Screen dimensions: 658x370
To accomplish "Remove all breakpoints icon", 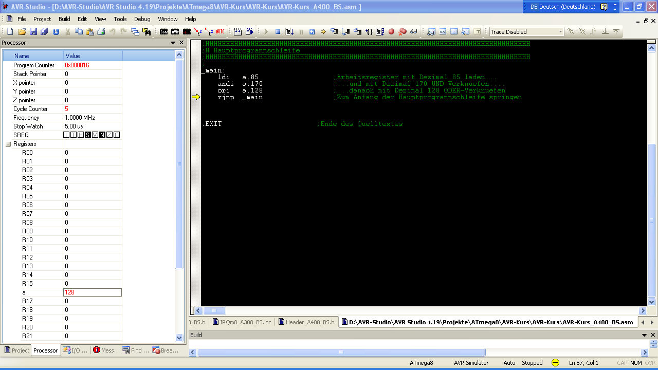I will tap(403, 31).
